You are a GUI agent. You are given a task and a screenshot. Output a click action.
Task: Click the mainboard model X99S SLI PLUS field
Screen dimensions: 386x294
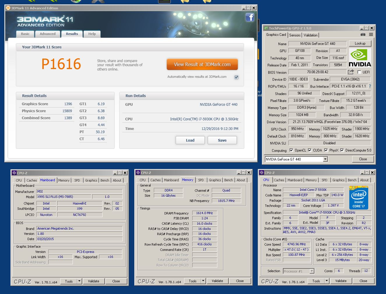click(64, 197)
